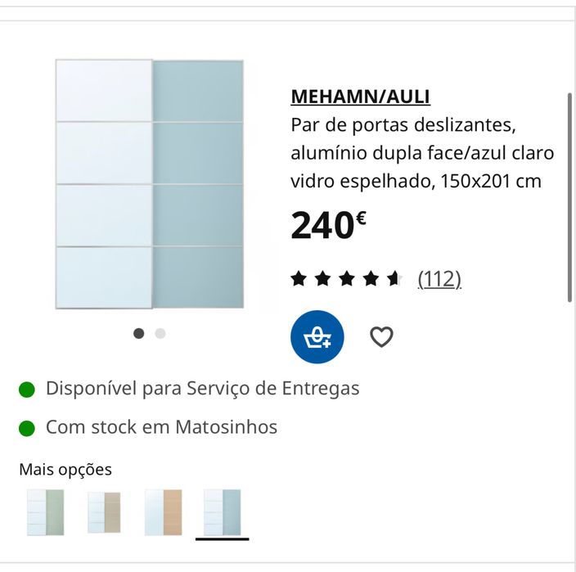
Task: Select the light blue door variant
Action: 223,512
